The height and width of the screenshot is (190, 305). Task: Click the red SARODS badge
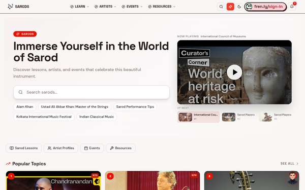coord(25,34)
